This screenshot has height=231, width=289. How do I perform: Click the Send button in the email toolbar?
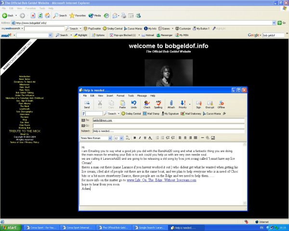[x=87, y=104]
